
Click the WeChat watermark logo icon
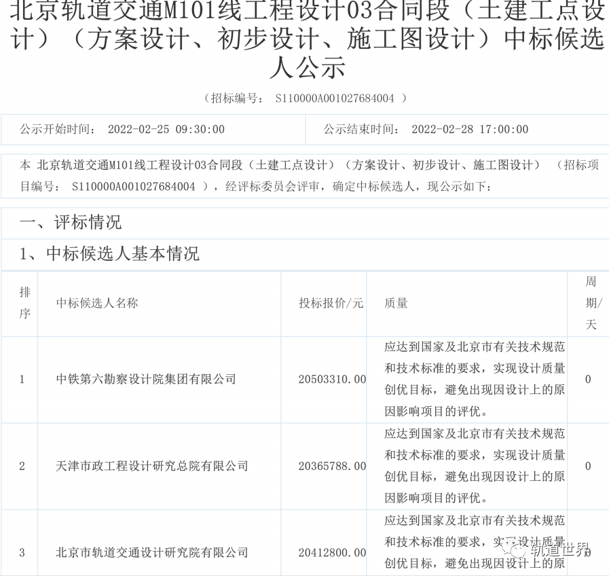[517, 549]
